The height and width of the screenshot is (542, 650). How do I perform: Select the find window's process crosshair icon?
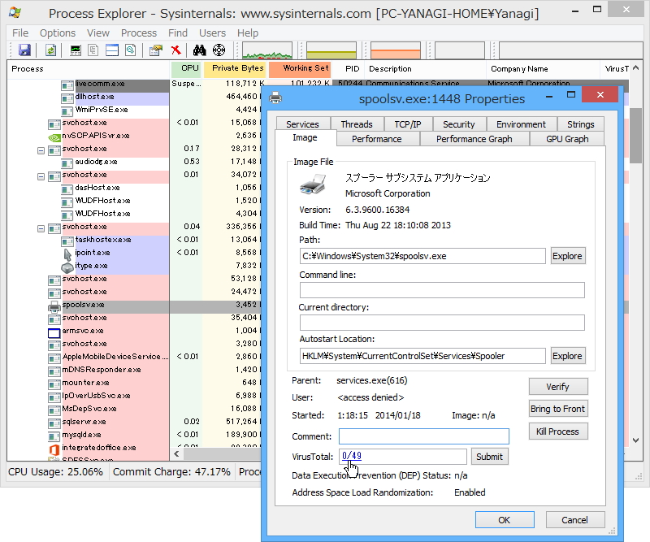click(x=218, y=50)
